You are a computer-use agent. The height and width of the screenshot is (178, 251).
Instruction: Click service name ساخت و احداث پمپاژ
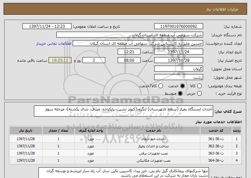[x=153, y=146]
